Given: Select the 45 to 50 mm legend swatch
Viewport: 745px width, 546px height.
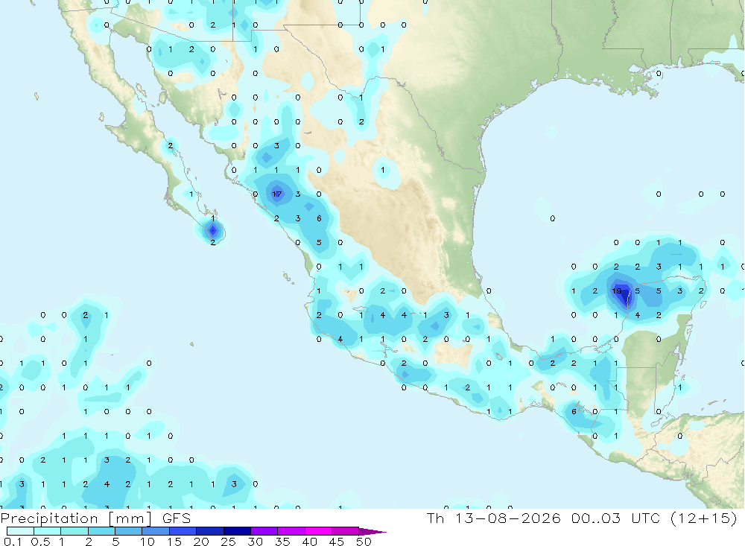Looking at the screenshot, I should (x=346, y=531).
